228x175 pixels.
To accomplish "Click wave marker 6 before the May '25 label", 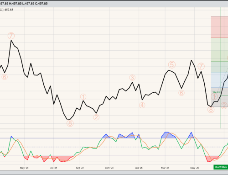I will pos(5,77).
